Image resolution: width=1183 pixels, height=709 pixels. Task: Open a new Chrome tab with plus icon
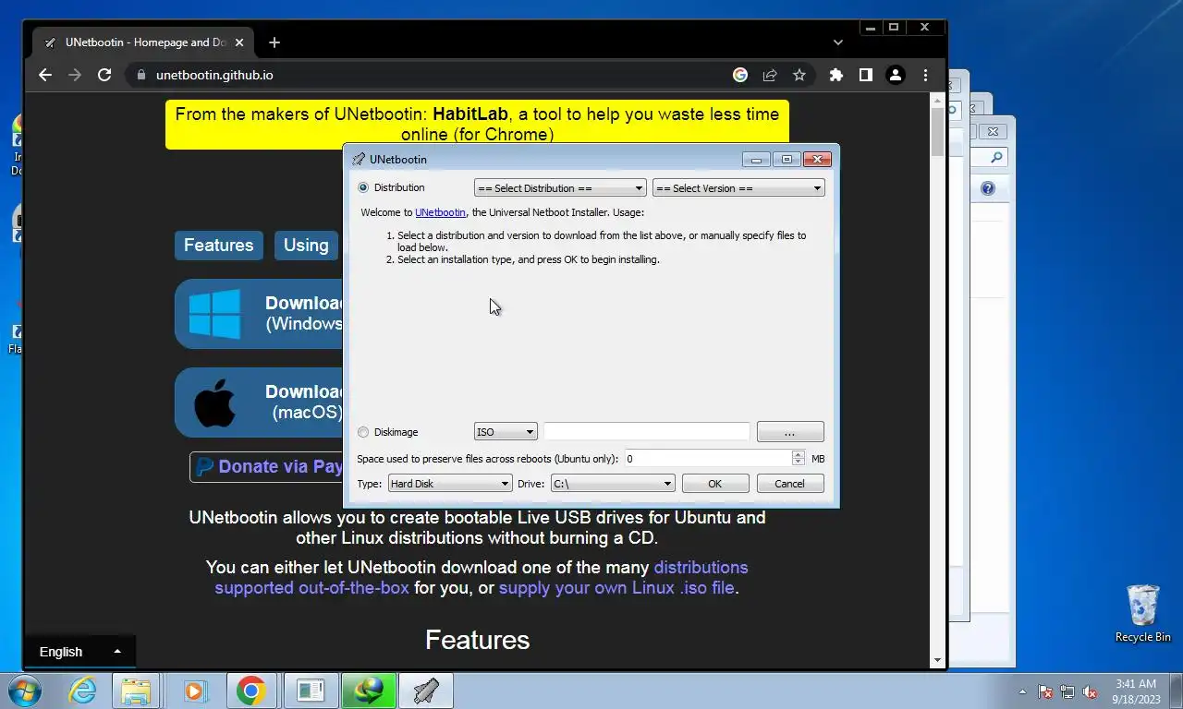pos(274,42)
